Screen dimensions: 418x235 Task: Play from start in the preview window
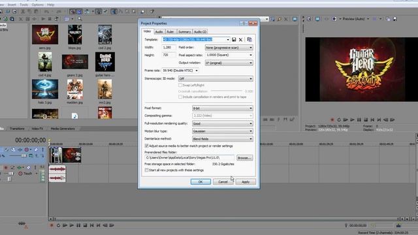[346, 120]
